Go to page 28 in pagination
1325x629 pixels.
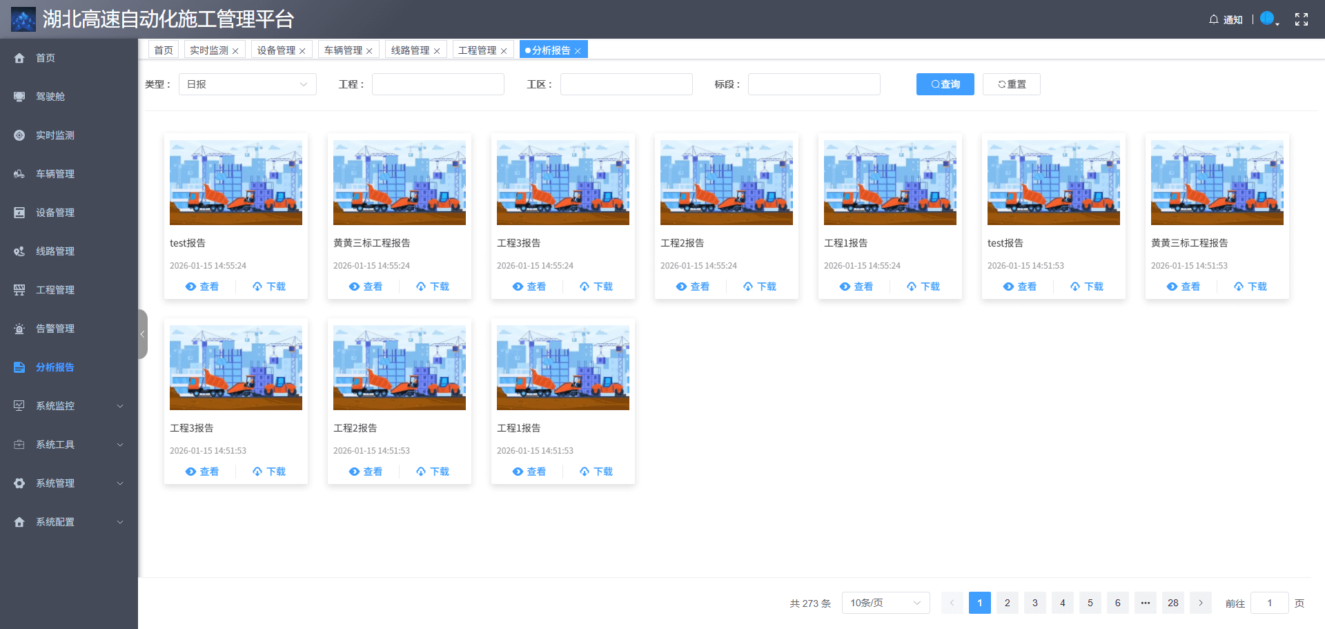coord(1172,602)
